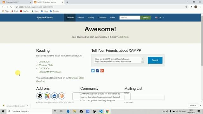Switch to Chrome on taskbar

pos(107,111)
